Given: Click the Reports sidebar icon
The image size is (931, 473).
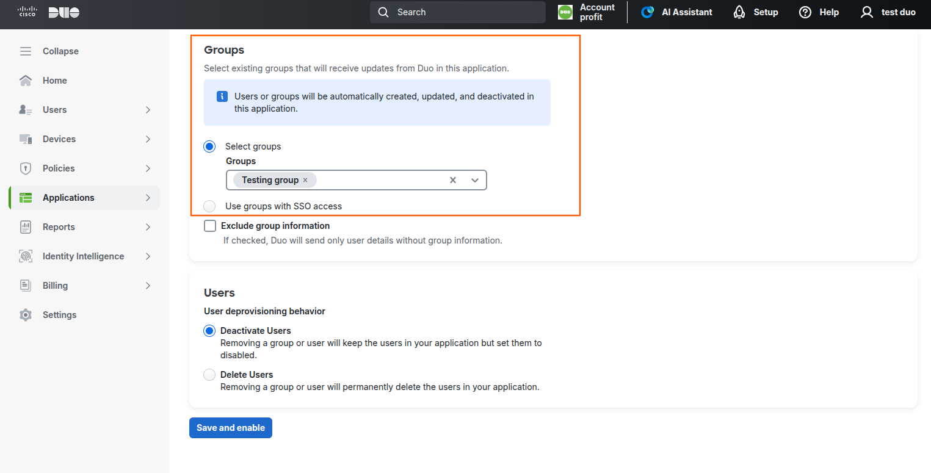Looking at the screenshot, I should pos(26,227).
